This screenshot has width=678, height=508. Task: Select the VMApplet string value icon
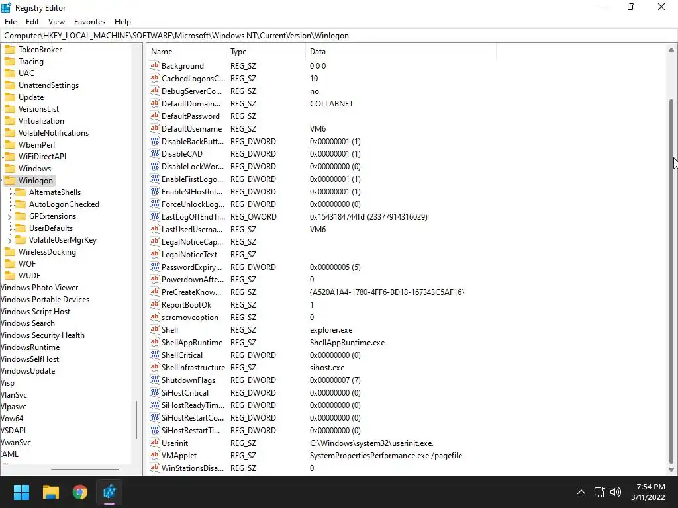tap(155, 455)
